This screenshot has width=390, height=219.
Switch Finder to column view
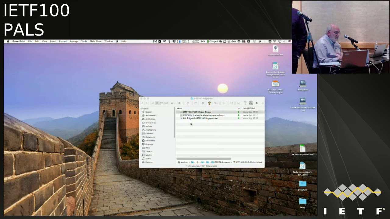161,103
